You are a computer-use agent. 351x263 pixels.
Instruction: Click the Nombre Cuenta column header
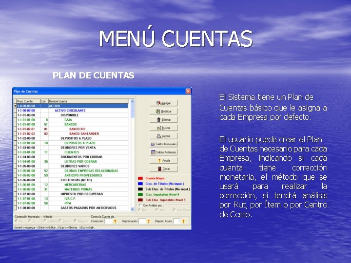click(x=88, y=101)
